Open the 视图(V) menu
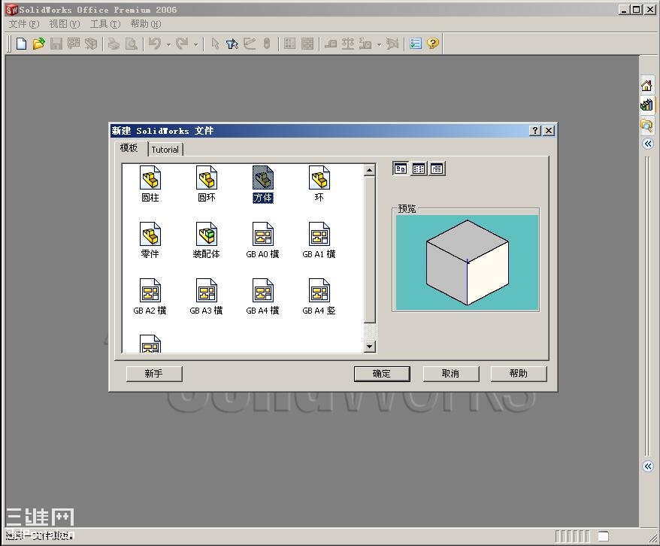The width and height of the screenshot is (660, 546). [65, 24]
